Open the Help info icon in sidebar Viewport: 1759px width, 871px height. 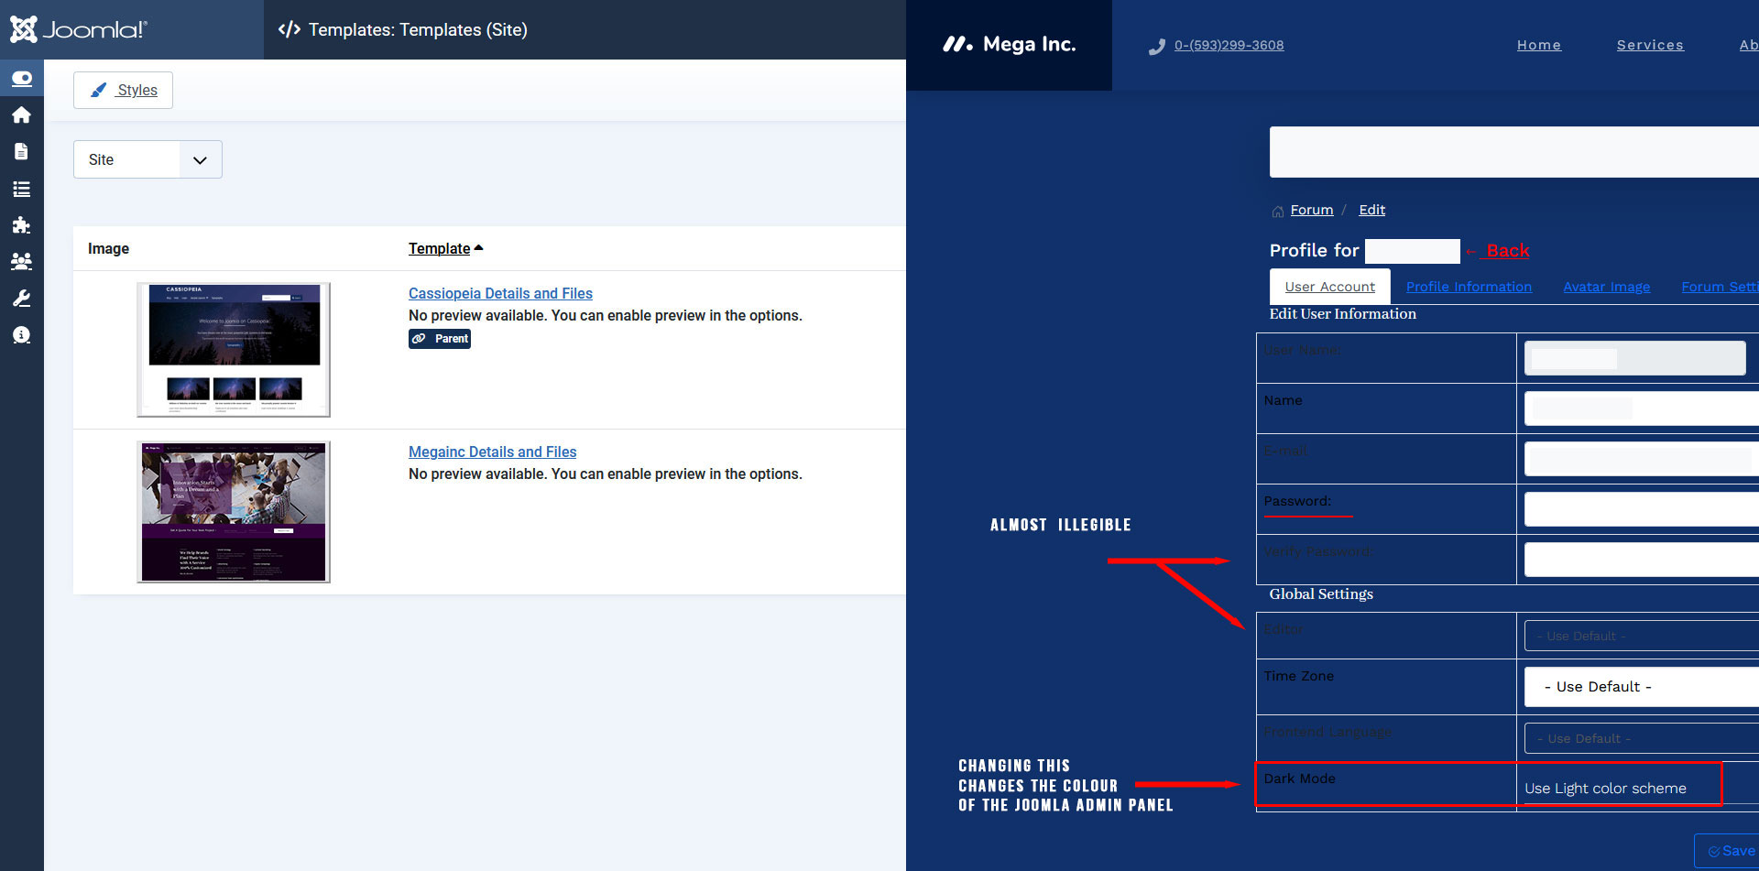(x=21, y=335)
